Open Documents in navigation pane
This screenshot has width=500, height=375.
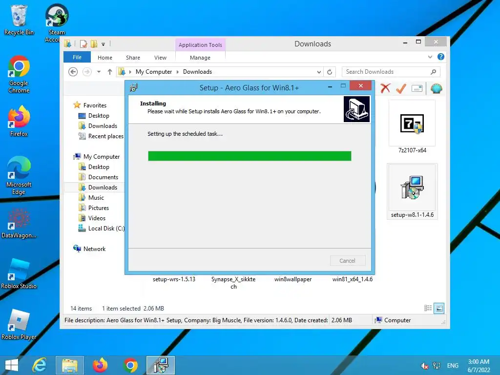coord(103,177)
